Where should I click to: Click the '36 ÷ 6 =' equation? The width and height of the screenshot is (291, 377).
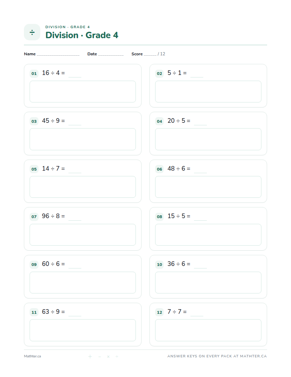point(179,264)
